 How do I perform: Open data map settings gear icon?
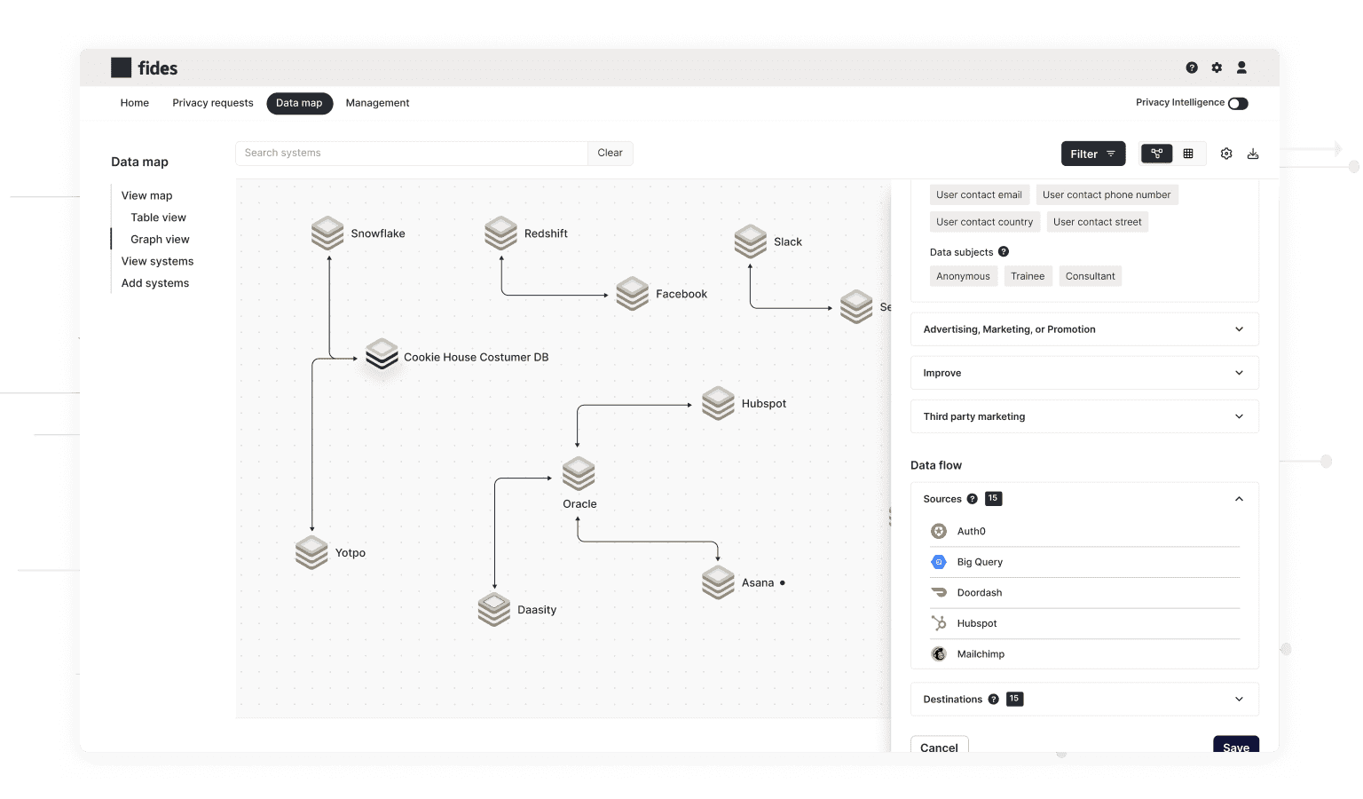tap(1226, 154)
